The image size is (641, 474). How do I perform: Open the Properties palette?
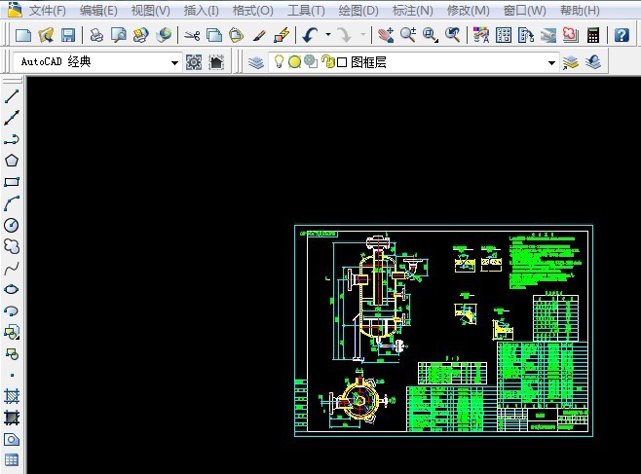click(481, 35)
